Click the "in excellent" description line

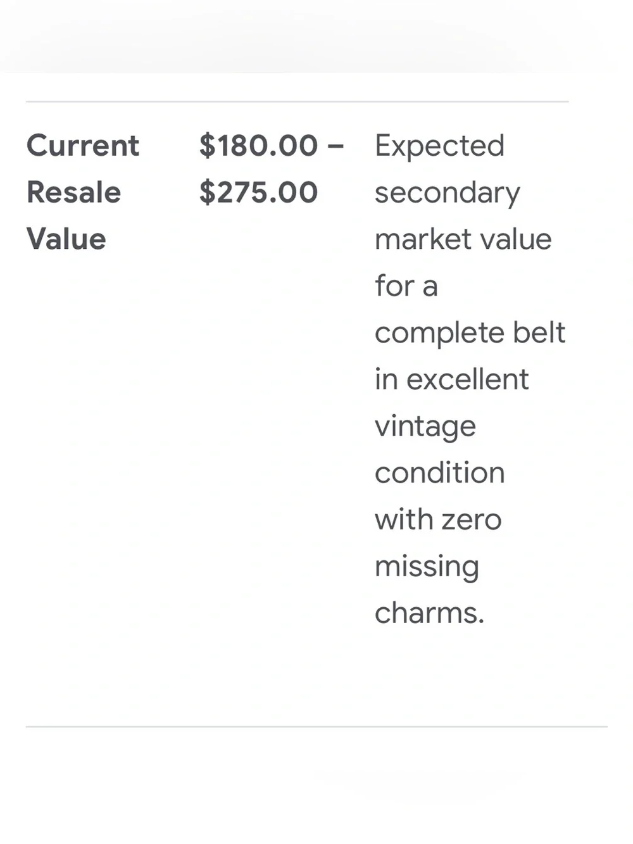[x=452, y=379]
